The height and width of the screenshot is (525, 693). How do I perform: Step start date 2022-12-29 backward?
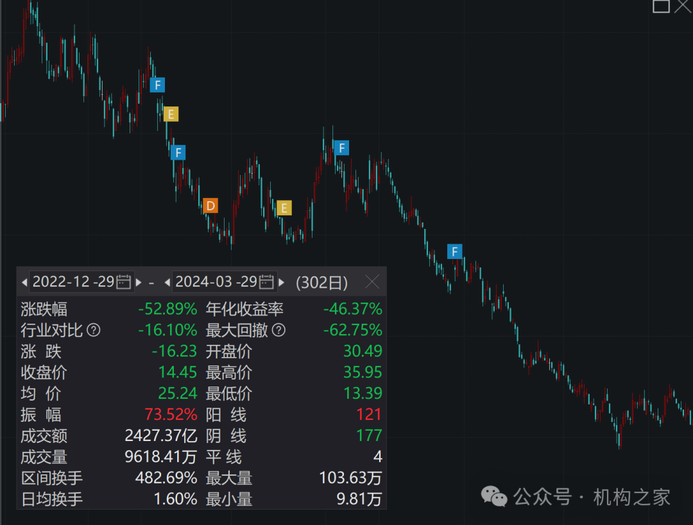24,282
